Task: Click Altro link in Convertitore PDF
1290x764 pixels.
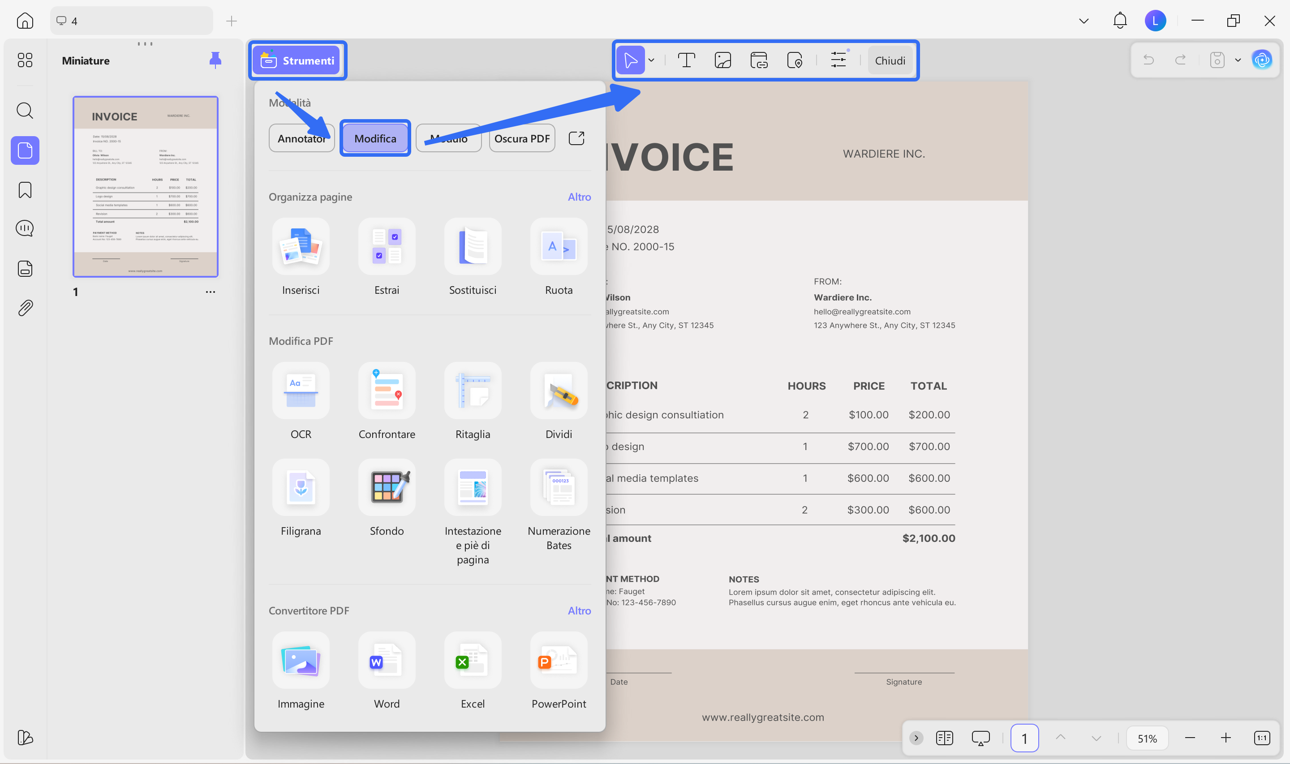Action: pyautogui.click(x=579, y=610)
